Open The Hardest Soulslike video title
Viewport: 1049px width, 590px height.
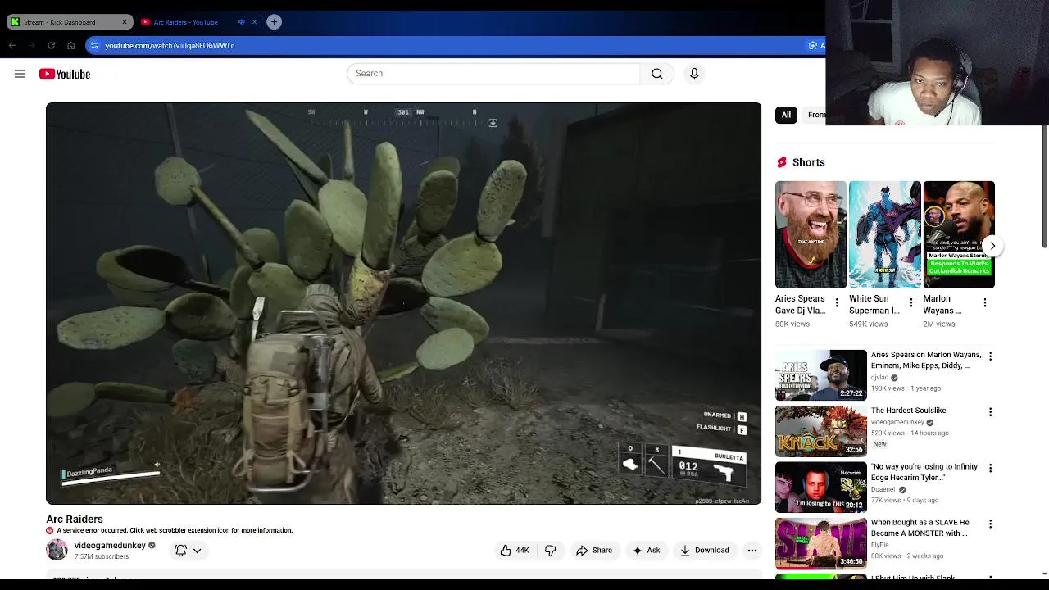(908, 411)
